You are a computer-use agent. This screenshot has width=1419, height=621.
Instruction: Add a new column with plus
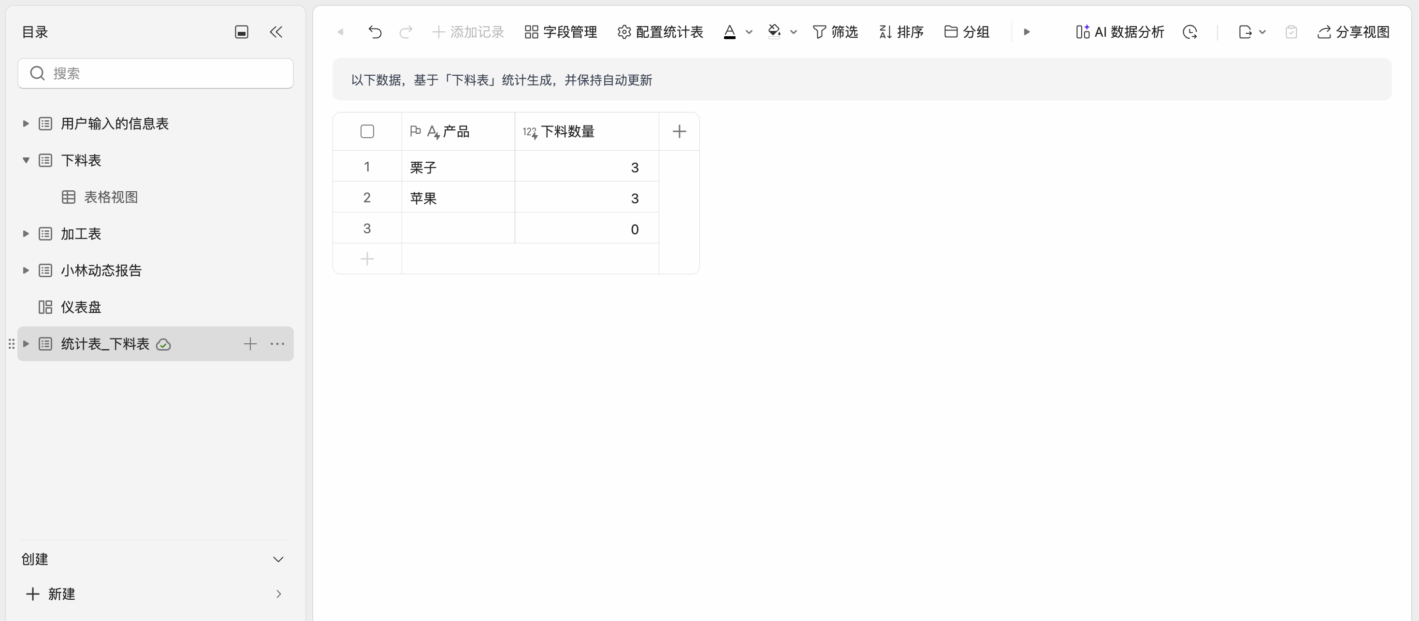pos(679,131)
